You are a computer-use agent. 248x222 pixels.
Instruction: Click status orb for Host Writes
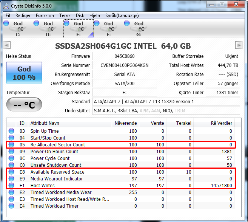(11, 185)
